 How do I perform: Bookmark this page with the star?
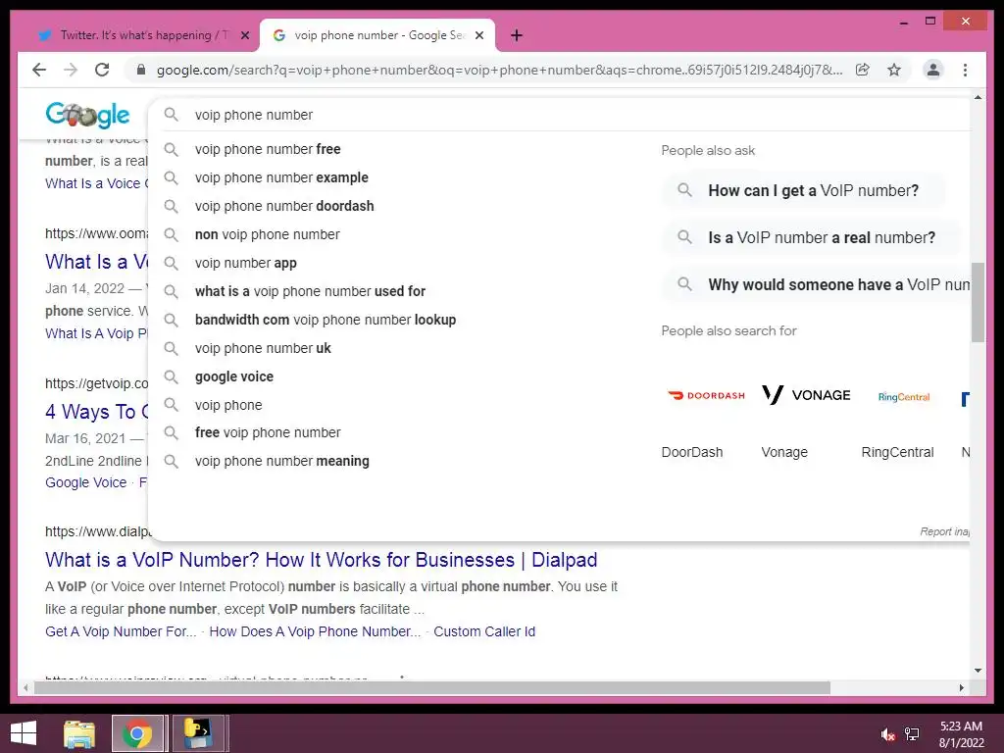(894, 70)
